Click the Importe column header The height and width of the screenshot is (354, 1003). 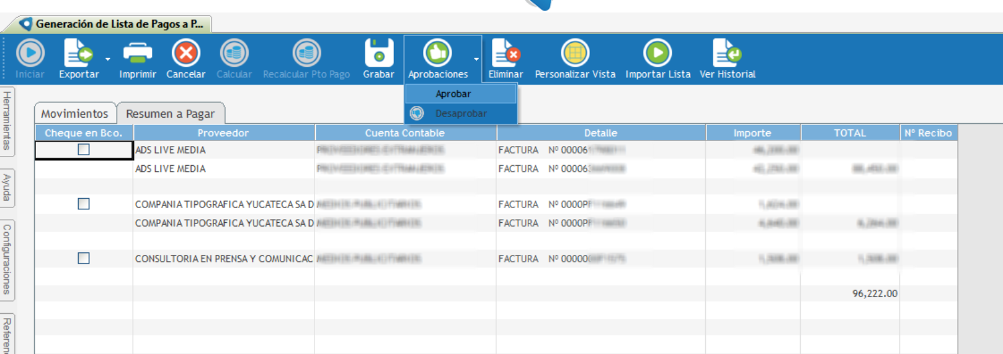[752, 133]
